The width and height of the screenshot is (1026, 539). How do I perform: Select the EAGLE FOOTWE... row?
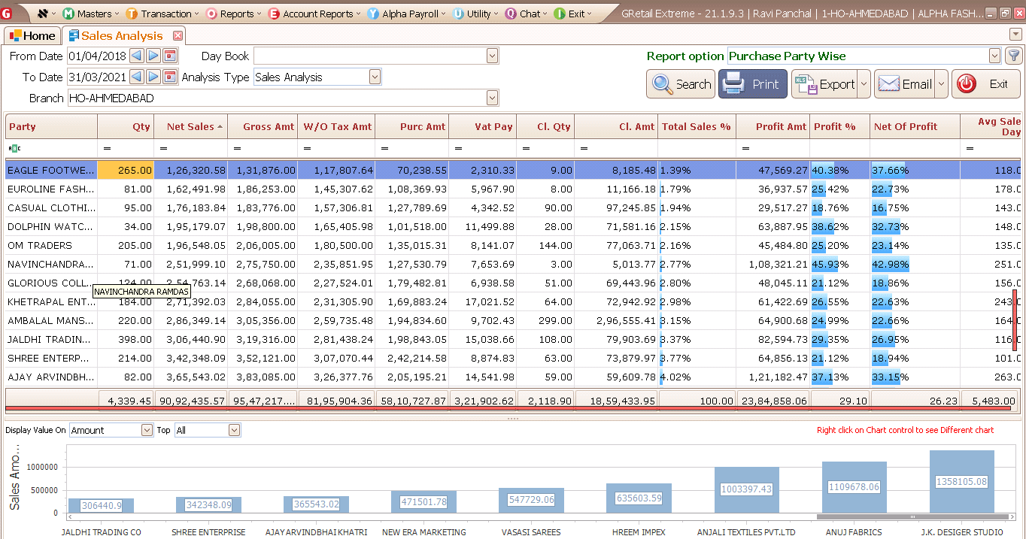[513, 171]
